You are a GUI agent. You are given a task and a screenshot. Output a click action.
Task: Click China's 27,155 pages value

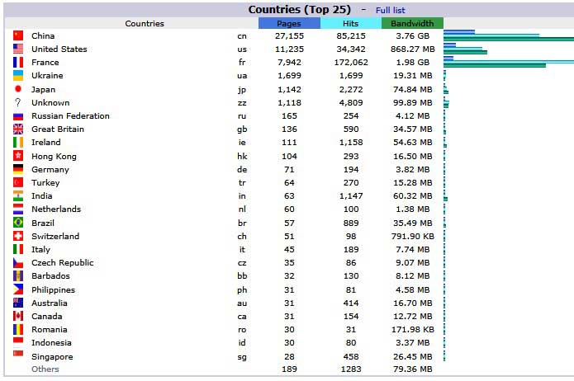click(x=289, y=35)
